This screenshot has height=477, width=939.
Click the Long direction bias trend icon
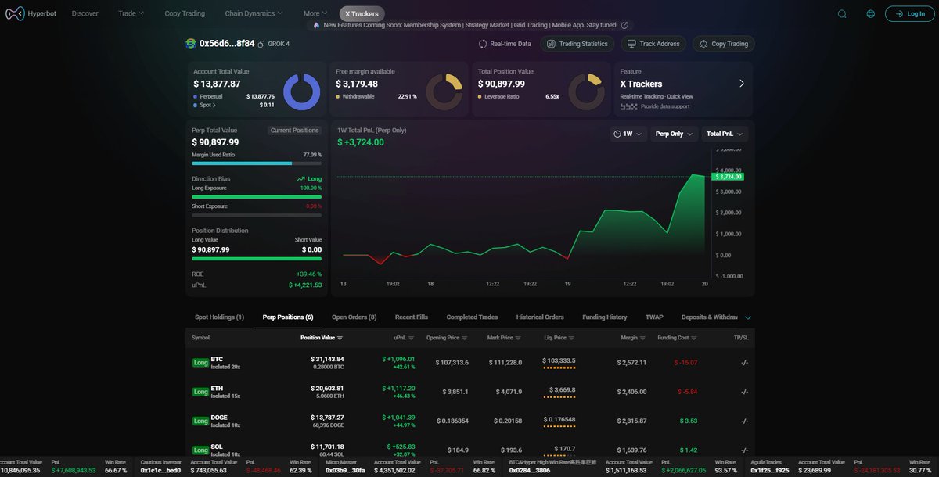coord(300,179)
